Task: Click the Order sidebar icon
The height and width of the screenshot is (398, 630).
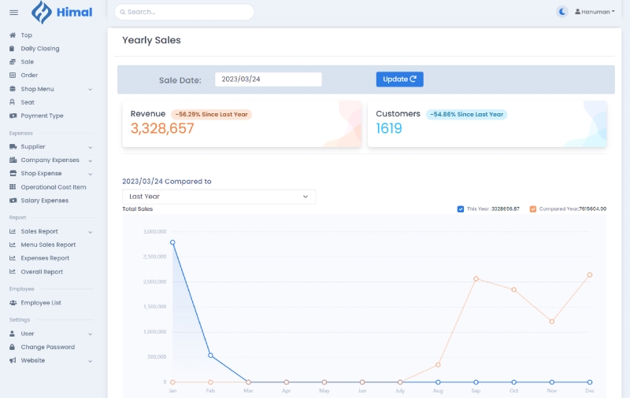Action: coord(13,76)
